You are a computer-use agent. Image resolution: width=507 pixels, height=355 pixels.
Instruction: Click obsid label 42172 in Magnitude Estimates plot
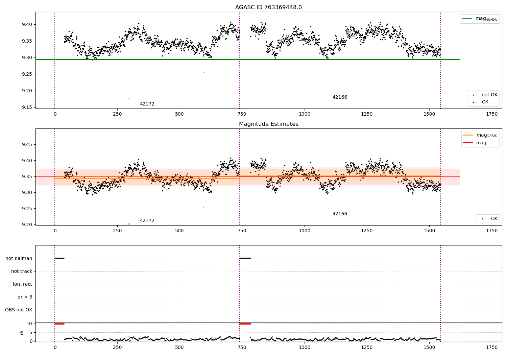(147, 221)
